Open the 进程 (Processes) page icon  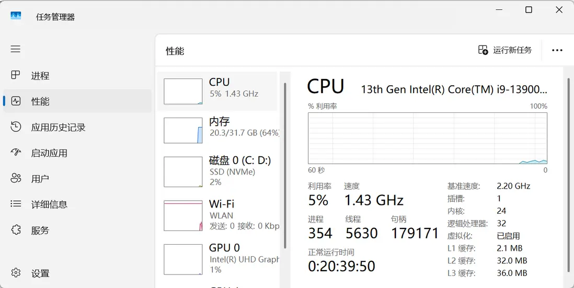point(16,75)
